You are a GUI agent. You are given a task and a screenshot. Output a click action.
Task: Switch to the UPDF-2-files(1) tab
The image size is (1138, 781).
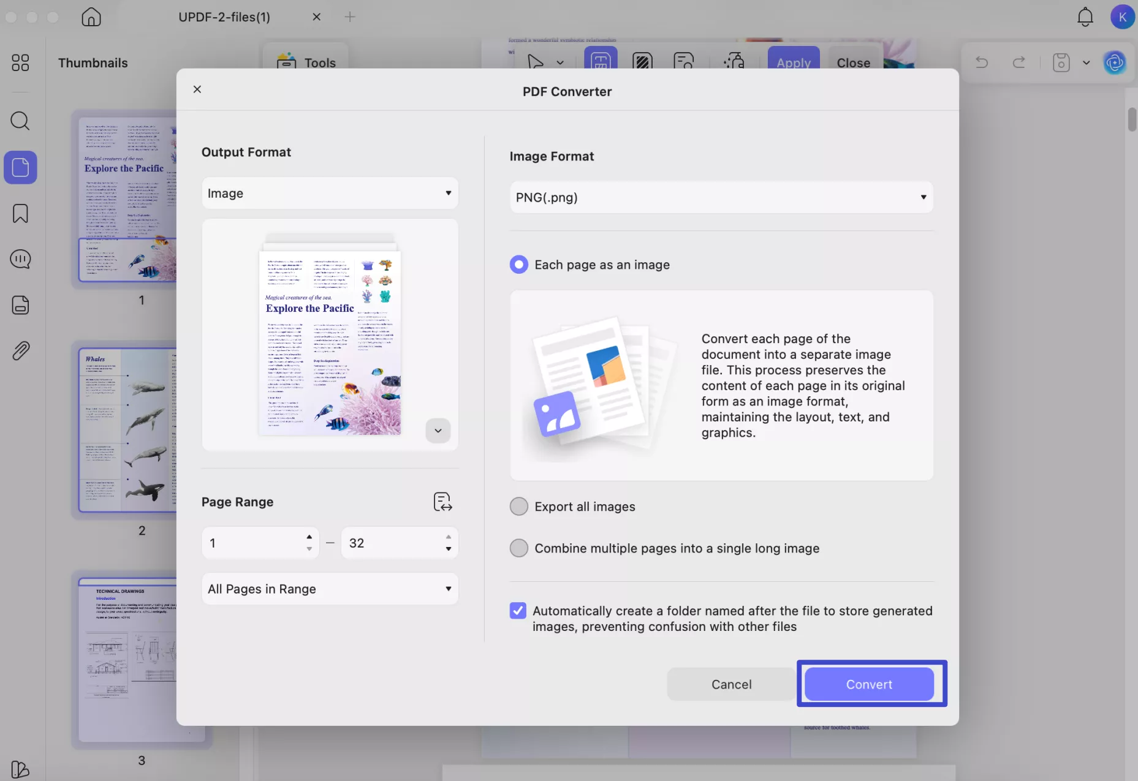(224, 17)
